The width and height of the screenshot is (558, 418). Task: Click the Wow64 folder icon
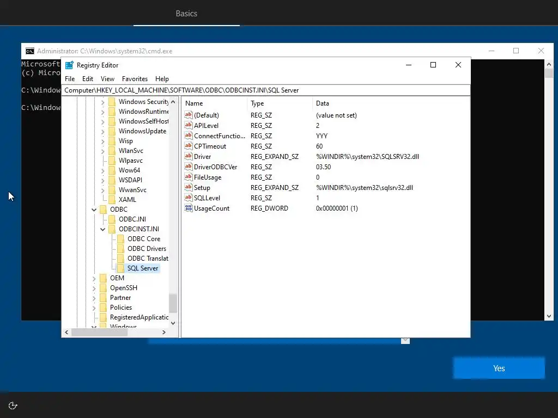112,170
